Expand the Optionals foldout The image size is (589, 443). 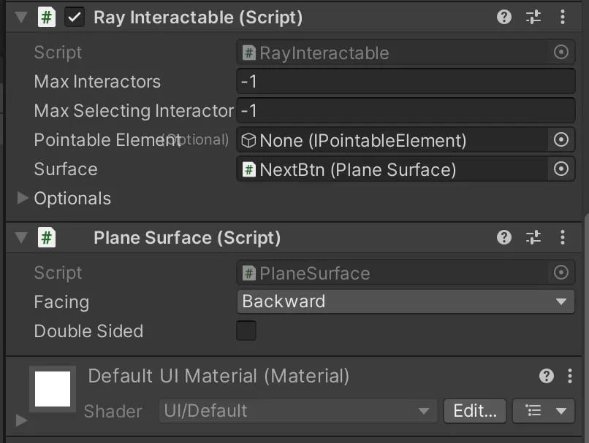[x=23, y=198]
